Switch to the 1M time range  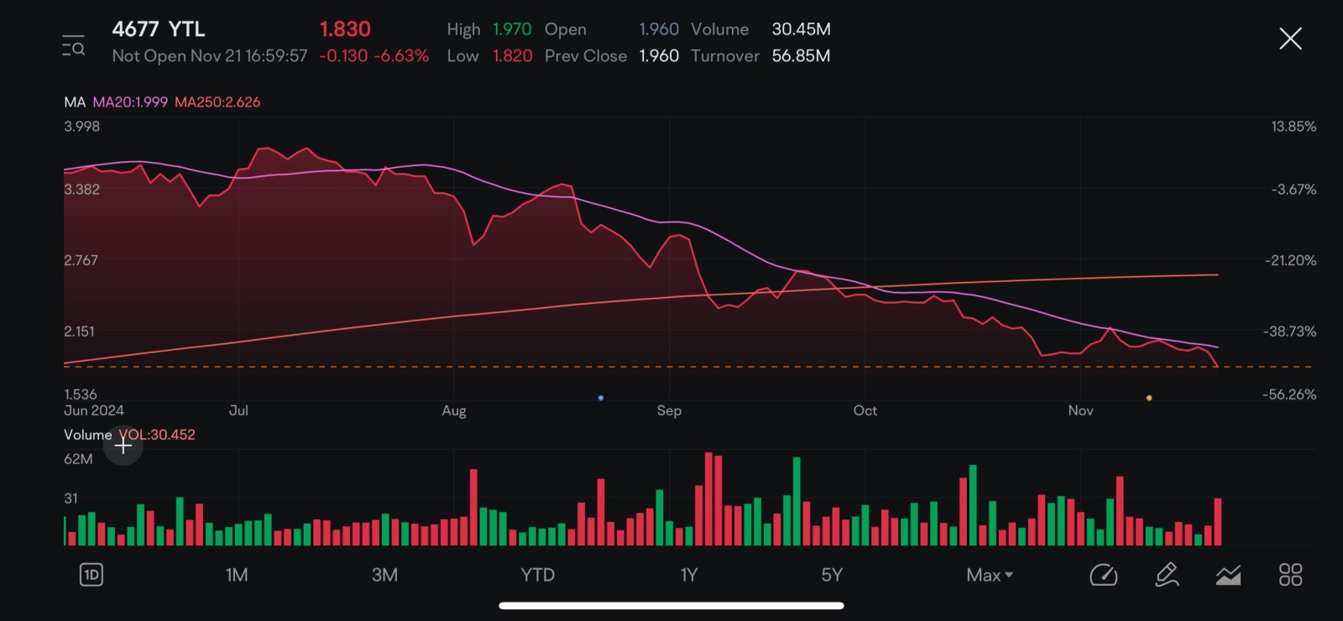237,575
